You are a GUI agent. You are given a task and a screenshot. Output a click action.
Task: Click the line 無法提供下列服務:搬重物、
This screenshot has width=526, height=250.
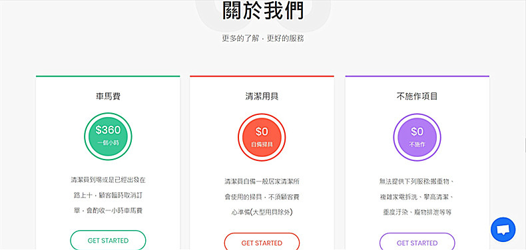point(417,182)
